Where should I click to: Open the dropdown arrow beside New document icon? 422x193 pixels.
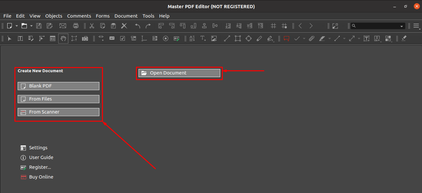tap(17, 26)
